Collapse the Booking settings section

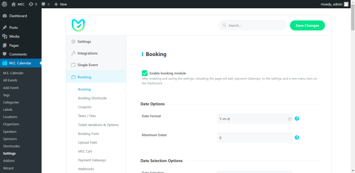coord(84,77)
